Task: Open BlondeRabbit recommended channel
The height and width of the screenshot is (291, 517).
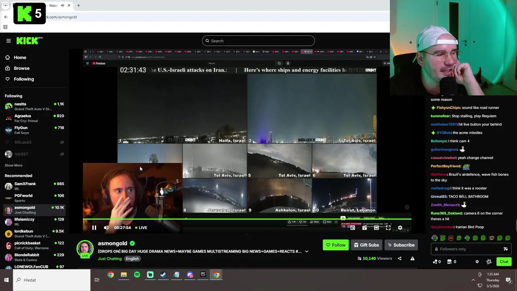Action: click(x=34, y=257)
